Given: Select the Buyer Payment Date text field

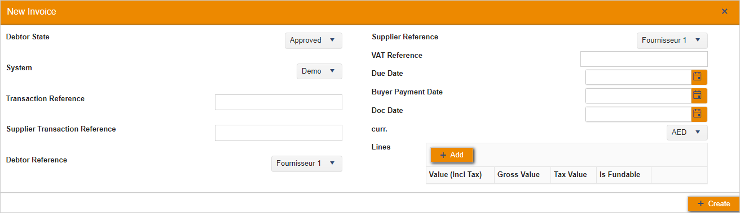Looking at the screenshot, I should pos(638,96).
